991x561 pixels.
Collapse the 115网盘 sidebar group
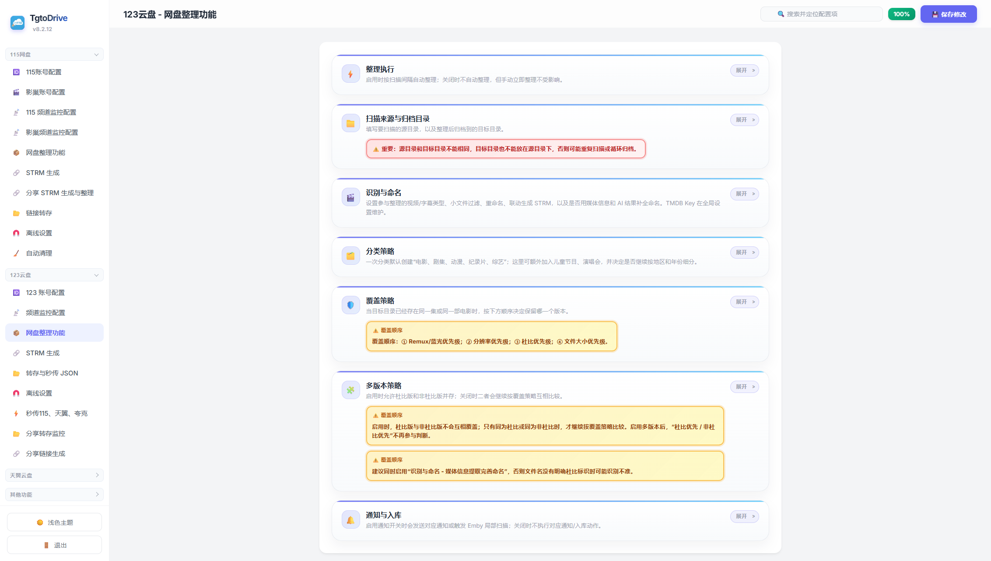point(54,55)
